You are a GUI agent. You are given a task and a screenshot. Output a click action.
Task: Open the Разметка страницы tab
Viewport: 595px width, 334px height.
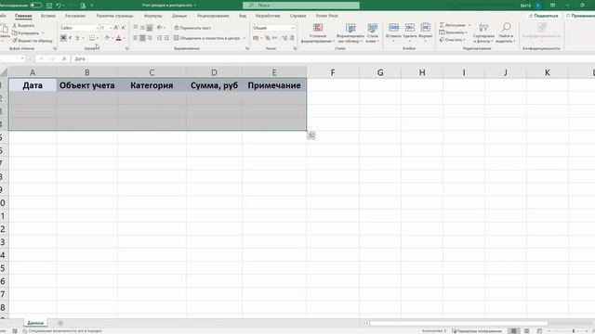point(114,16)
